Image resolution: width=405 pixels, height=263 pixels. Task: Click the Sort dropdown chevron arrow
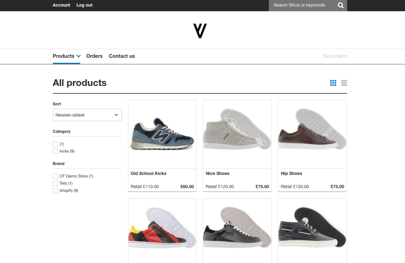tap(116, 115)
